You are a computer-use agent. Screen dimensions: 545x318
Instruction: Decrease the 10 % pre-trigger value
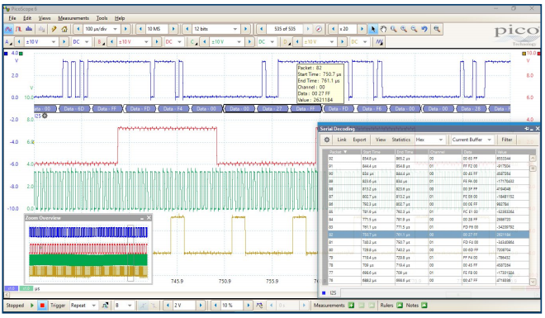(216, 306)
